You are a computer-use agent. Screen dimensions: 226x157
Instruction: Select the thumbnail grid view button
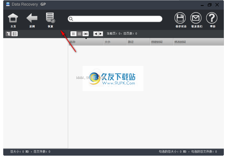(73, 34)
